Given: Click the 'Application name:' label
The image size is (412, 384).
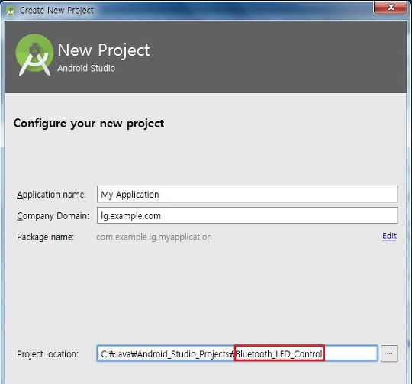Looking at the screenshot, I should point(52,195).
